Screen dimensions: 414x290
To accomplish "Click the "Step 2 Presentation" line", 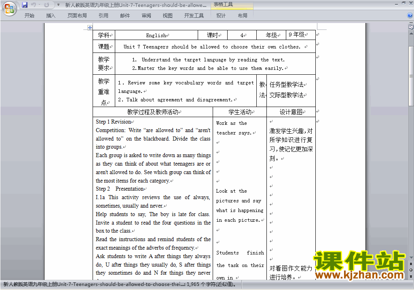I will coord(120,189).
